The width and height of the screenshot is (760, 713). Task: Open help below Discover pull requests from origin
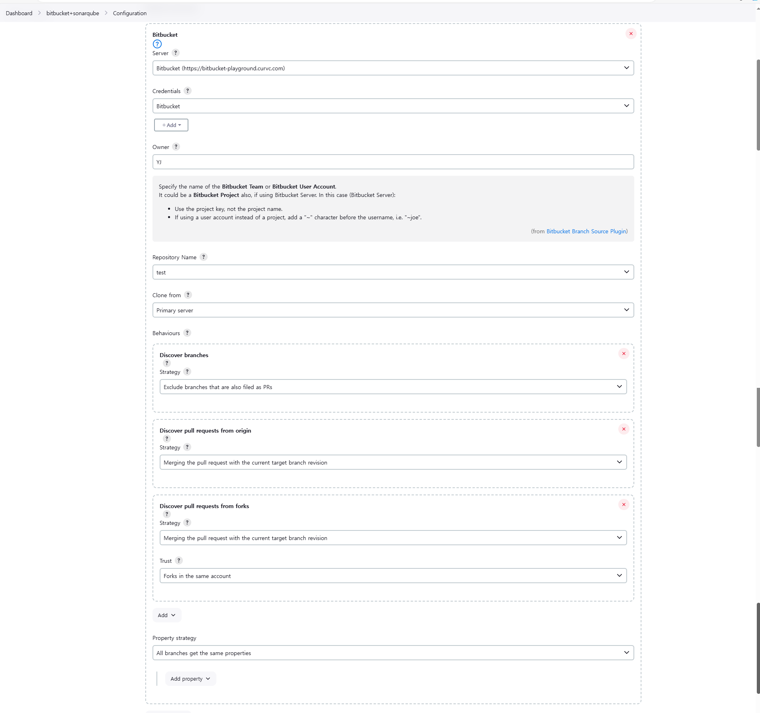pos(167,439)
